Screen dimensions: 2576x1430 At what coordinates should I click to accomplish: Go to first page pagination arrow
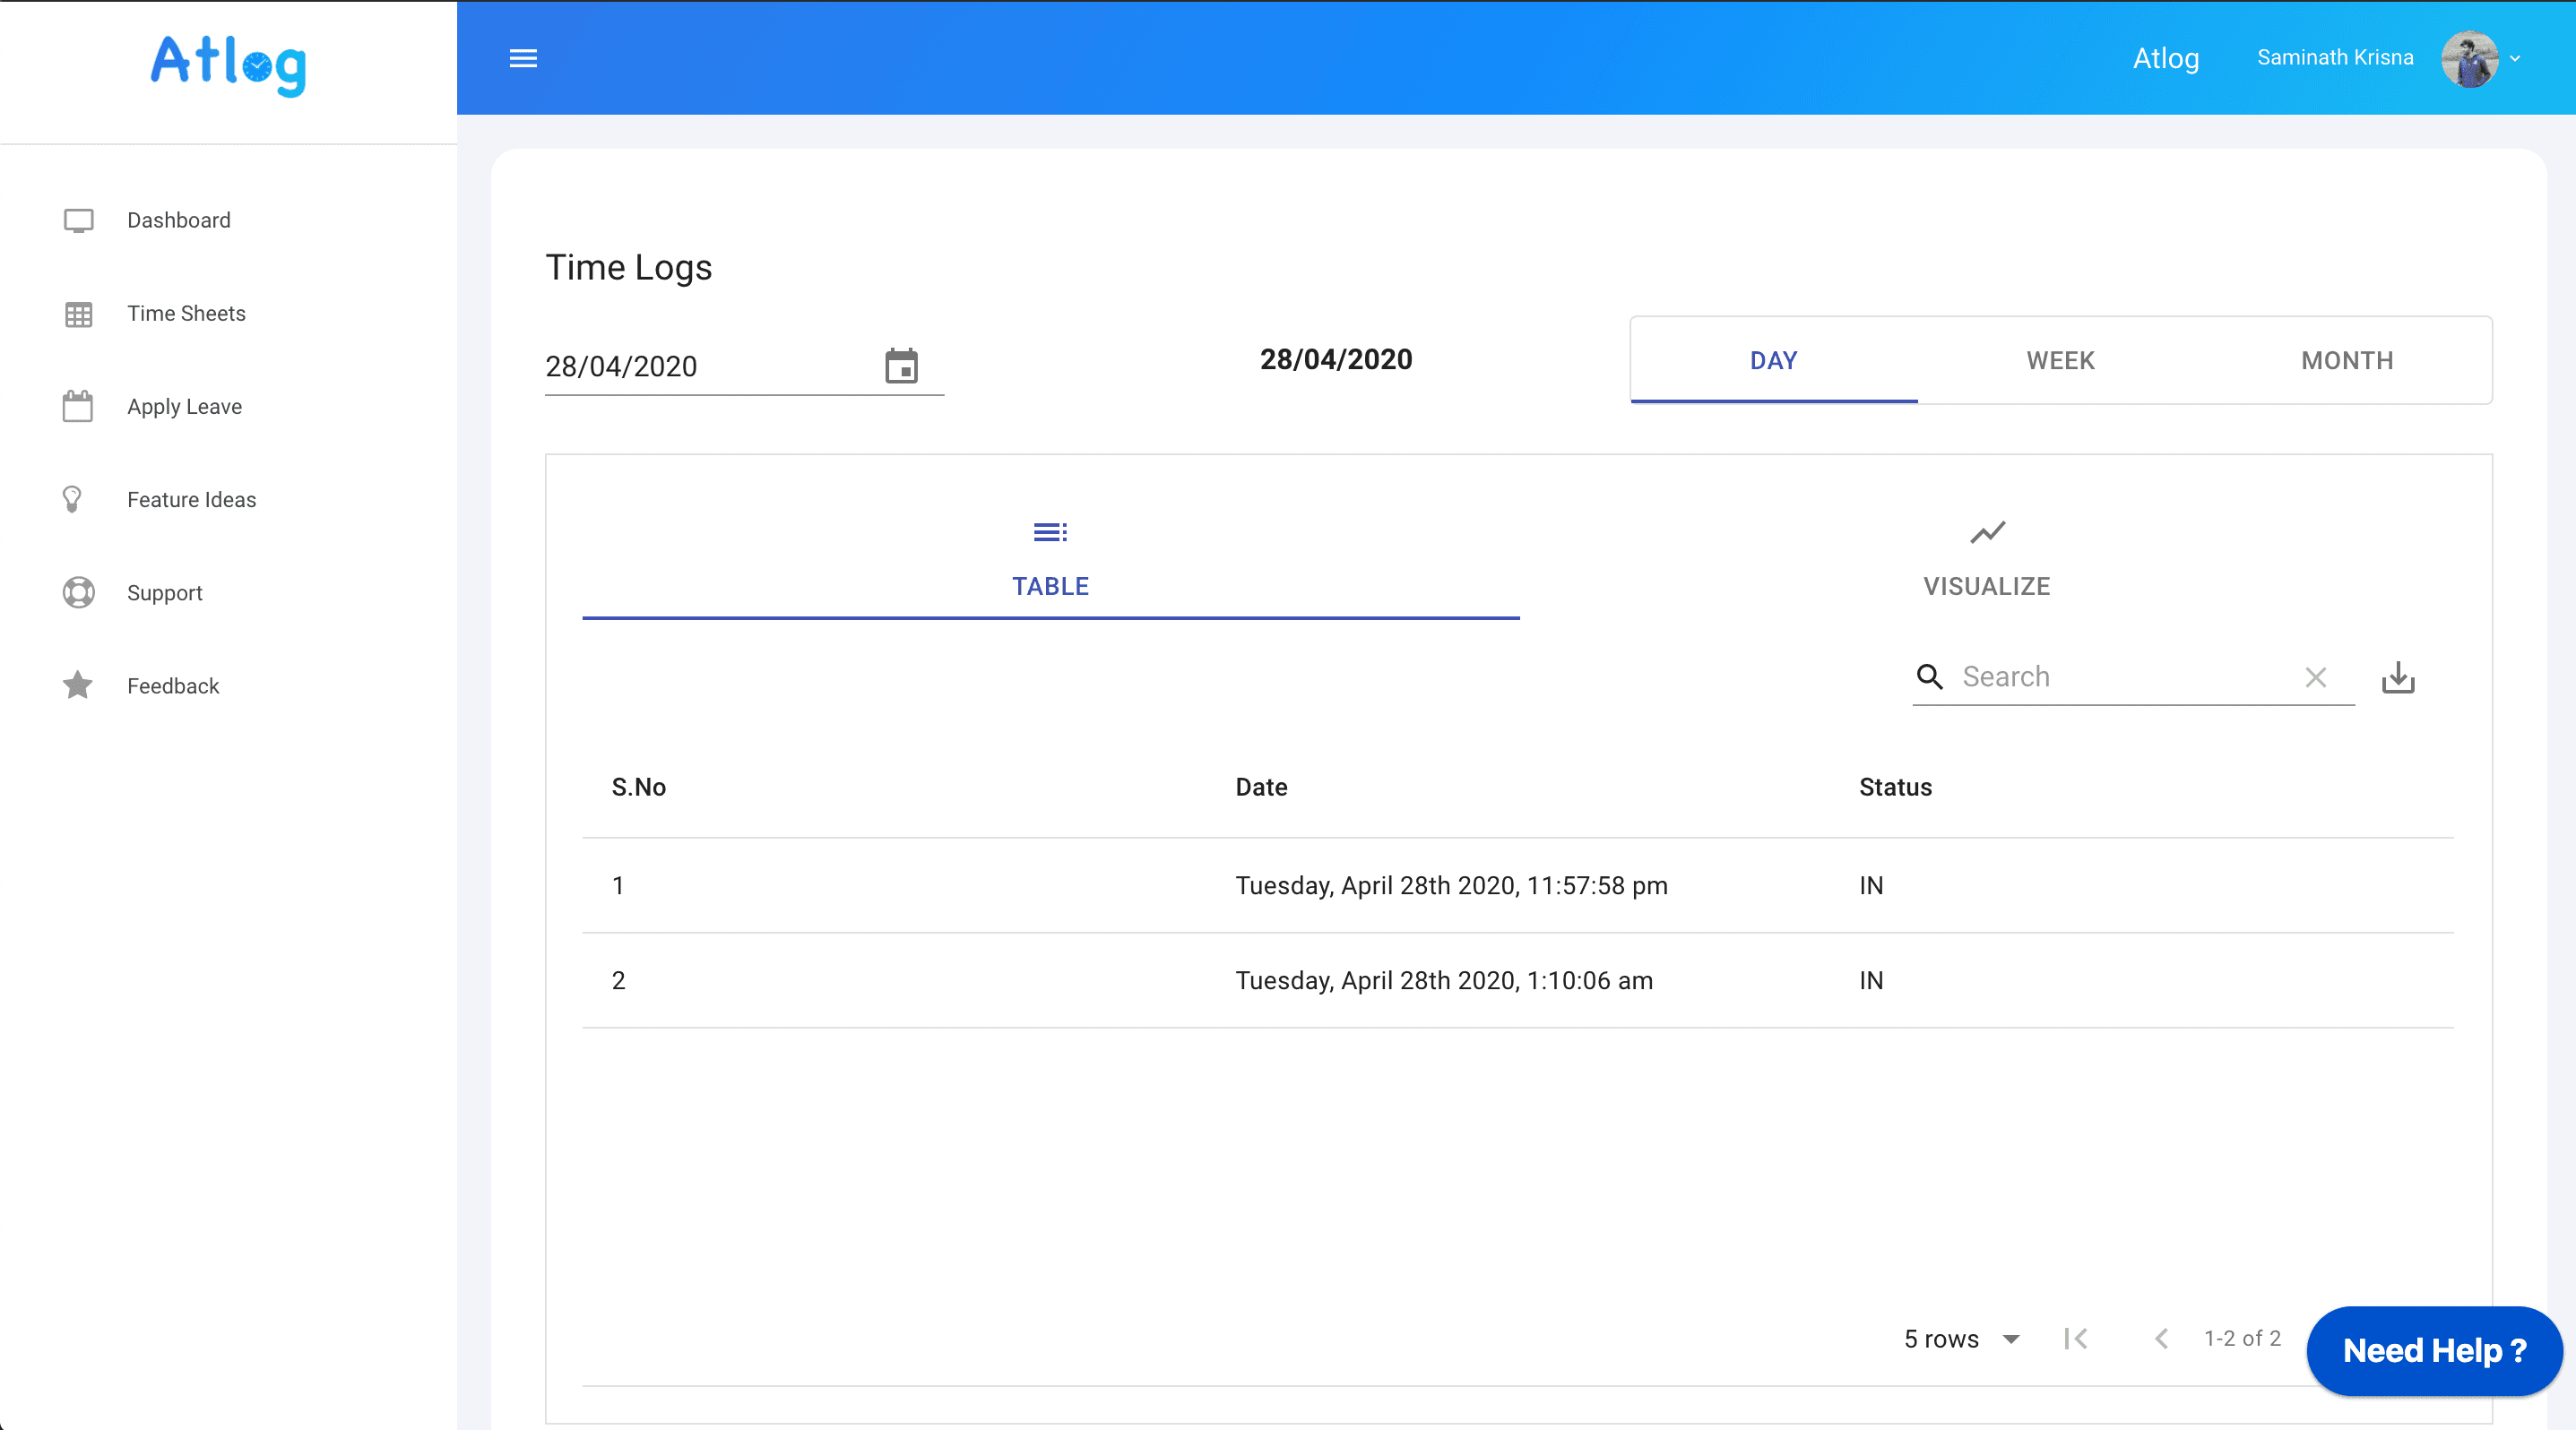coord(2076,1340)
